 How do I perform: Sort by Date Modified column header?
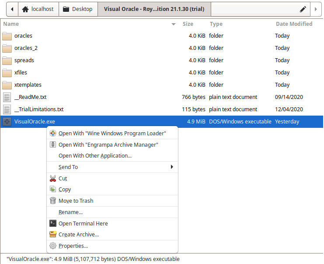[x=294, y=24]
